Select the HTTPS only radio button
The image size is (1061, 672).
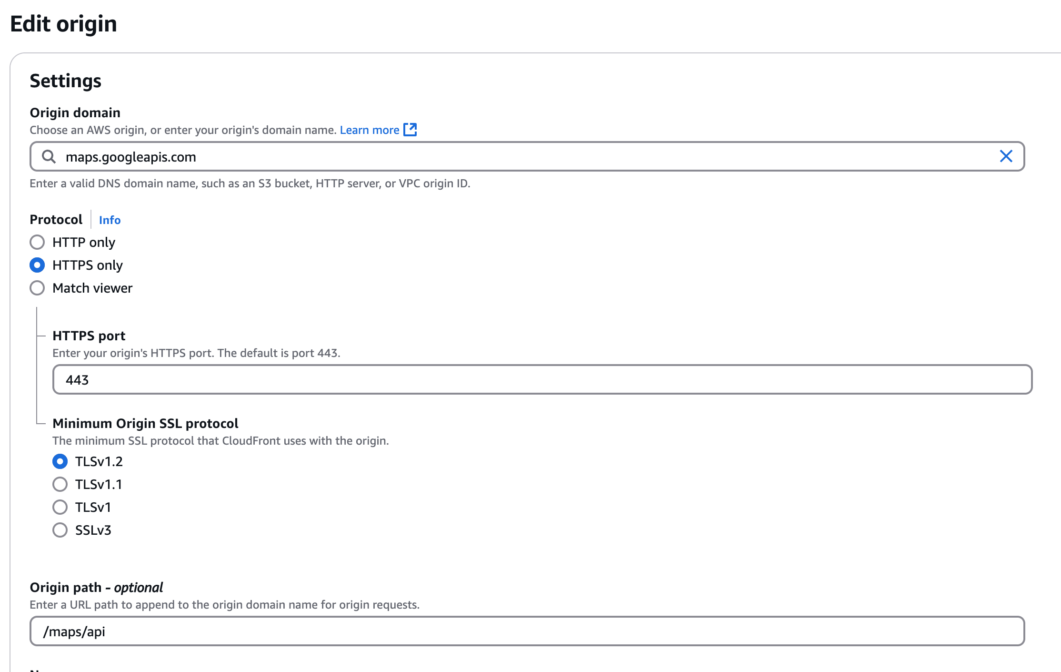(37, 265)
